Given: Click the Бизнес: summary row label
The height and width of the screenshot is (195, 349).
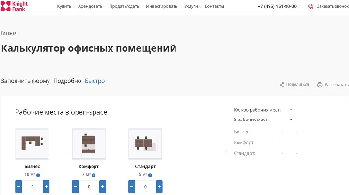Looking at the screenshot, I should click(x=242, y=132).
